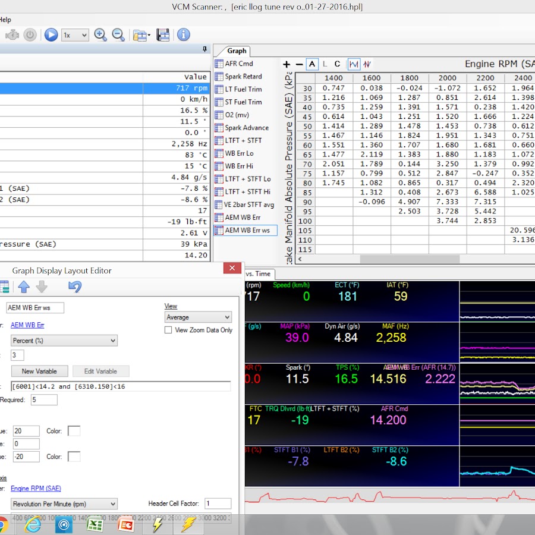This screenshot has height=535, width=535.
Task: Select the 717 rpm value row
Action: click(x=105, y=89)
